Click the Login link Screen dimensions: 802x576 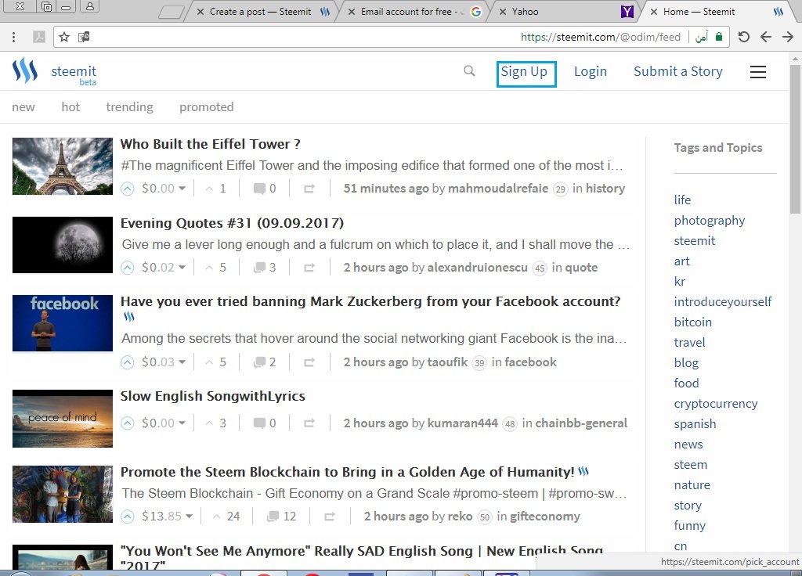[591, 71]
